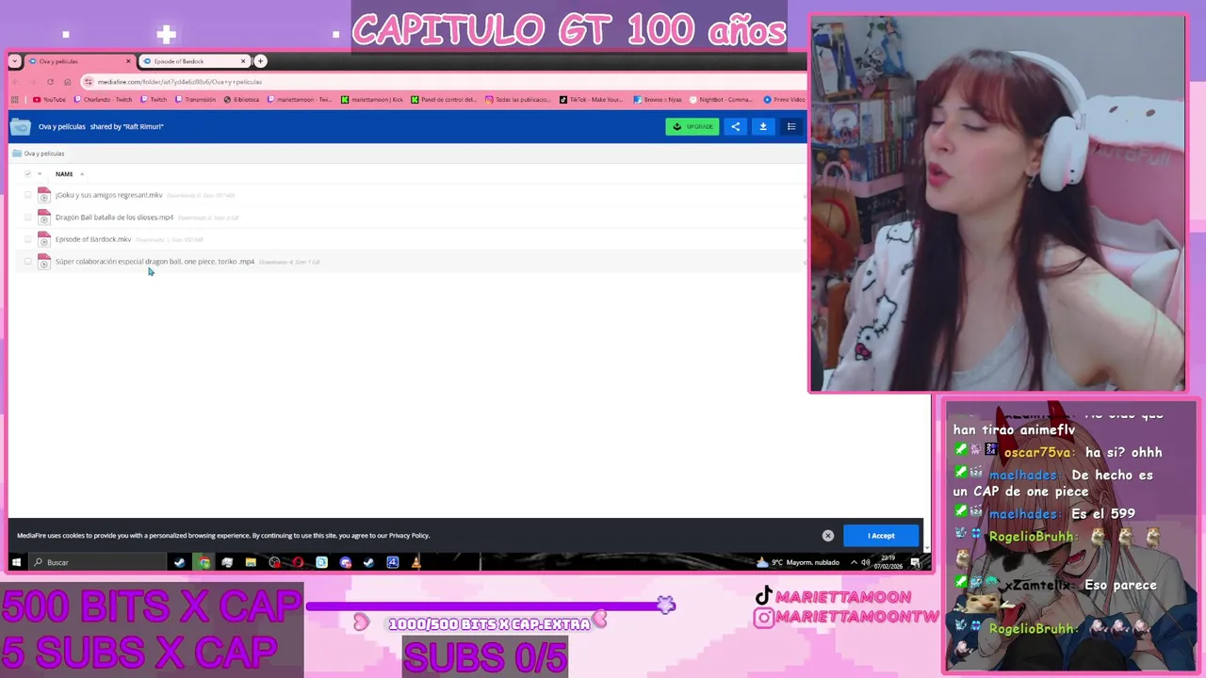Open the Panel de control bookmark
Screen dimensions: 1206x678
[x=444, y=99]
